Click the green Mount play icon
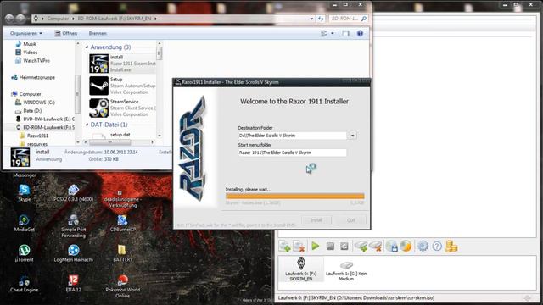The image size is (543, 305). coord(316,246)
